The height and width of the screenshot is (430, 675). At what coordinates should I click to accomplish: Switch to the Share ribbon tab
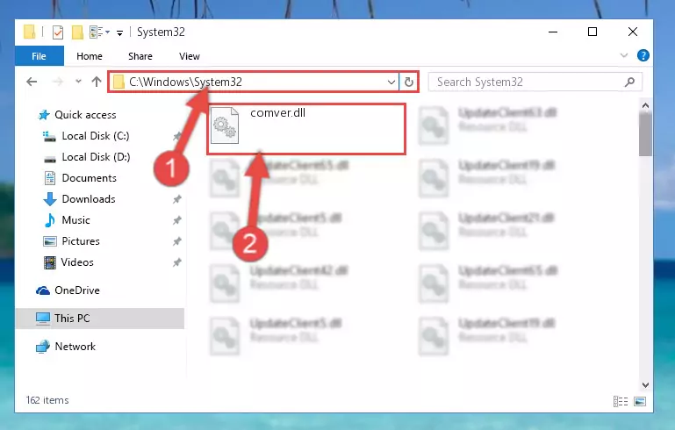[x=140, y=56]
